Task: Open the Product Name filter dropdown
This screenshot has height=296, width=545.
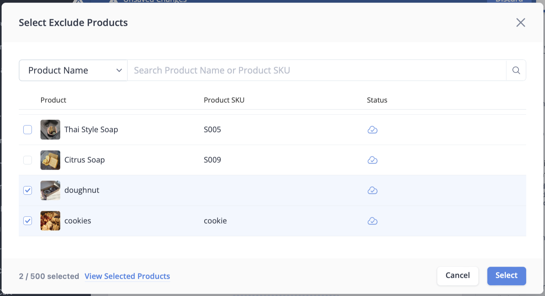Action: (73, 70)
